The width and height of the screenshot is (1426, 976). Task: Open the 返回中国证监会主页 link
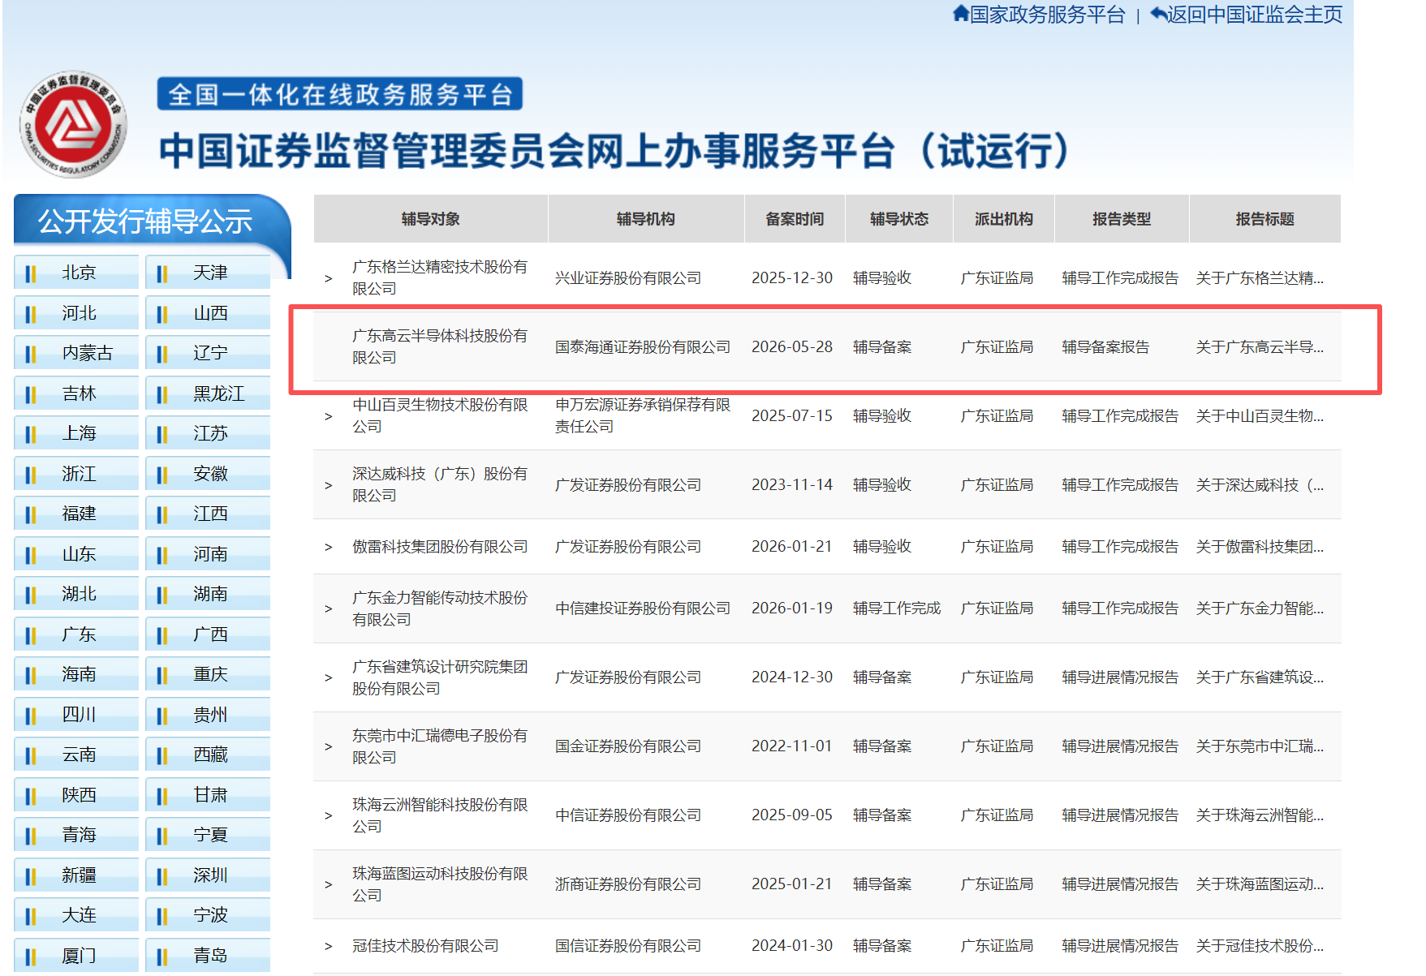(1255, 15)
